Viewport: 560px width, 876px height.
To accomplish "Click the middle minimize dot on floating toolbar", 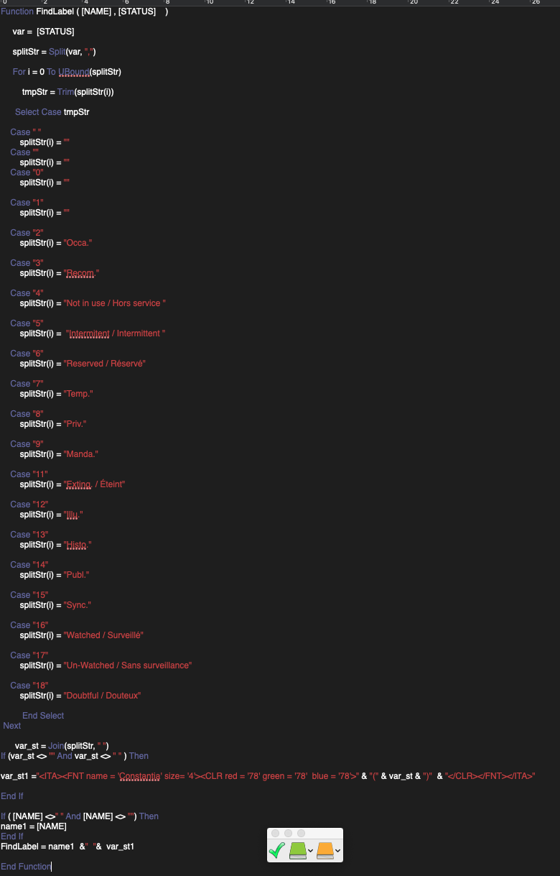I will point(288,834).
